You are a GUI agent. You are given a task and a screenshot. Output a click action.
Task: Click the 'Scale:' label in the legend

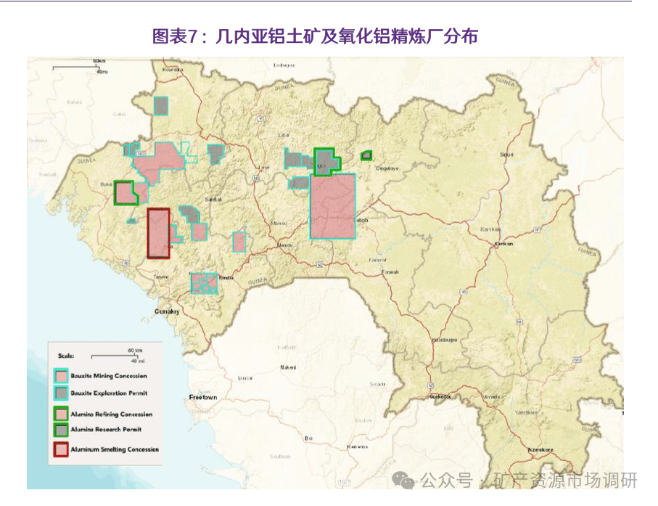point(66,356)
